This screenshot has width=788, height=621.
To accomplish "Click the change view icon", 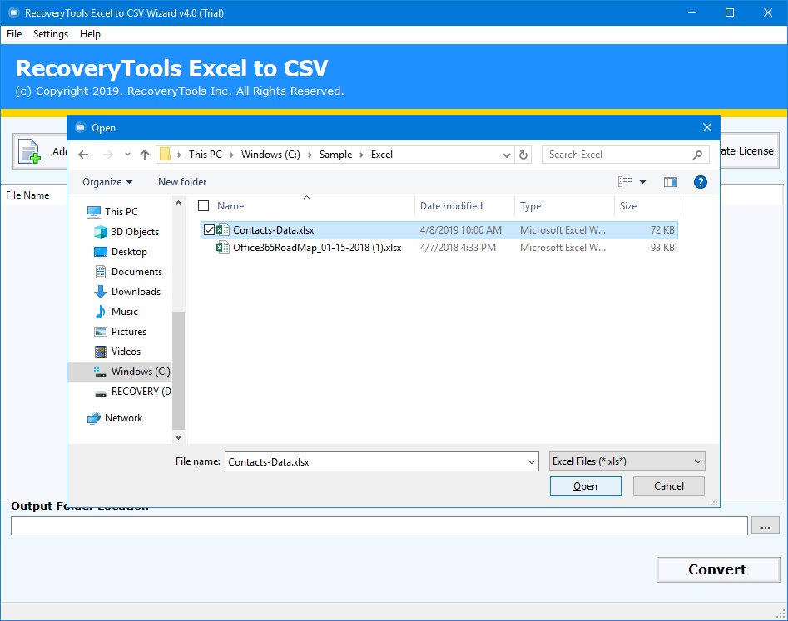I will 625,182.
